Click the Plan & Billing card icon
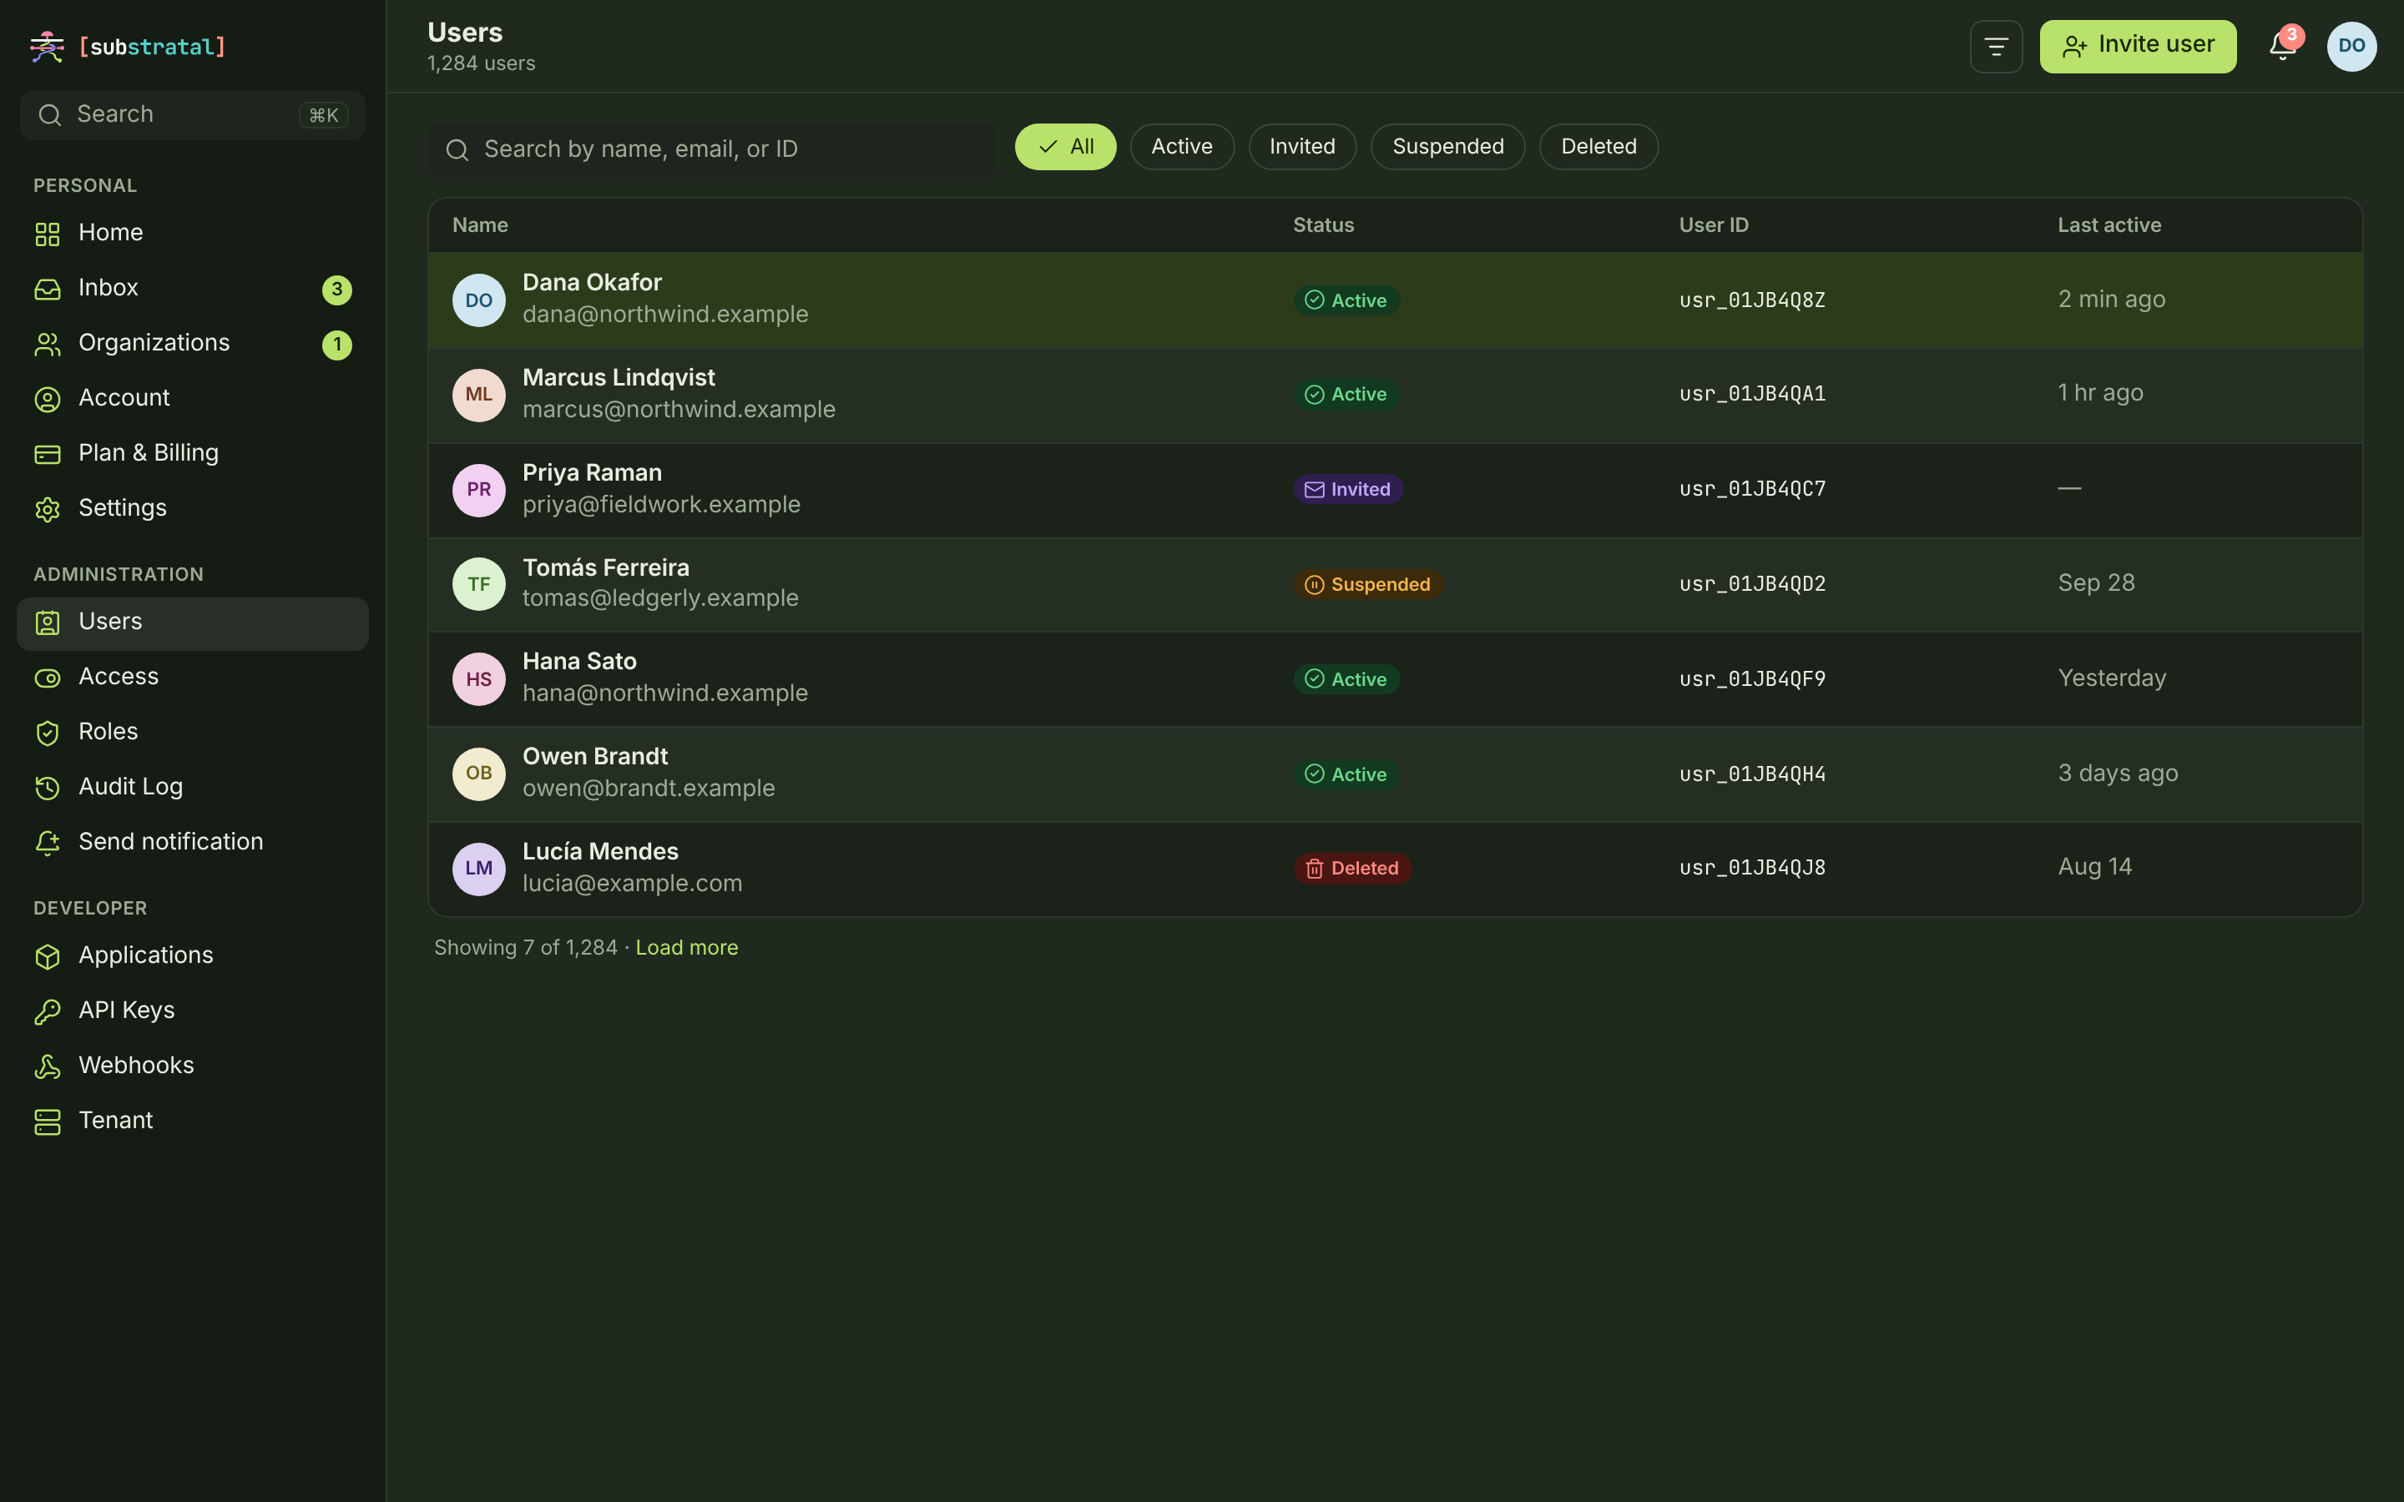This screenshot has height=1502, width=2404. pos(48,454)
